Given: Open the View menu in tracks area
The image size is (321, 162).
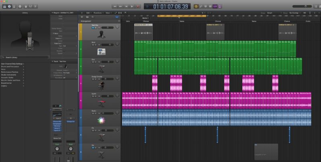Looking at the screenshot, I should tap(108, 13).
